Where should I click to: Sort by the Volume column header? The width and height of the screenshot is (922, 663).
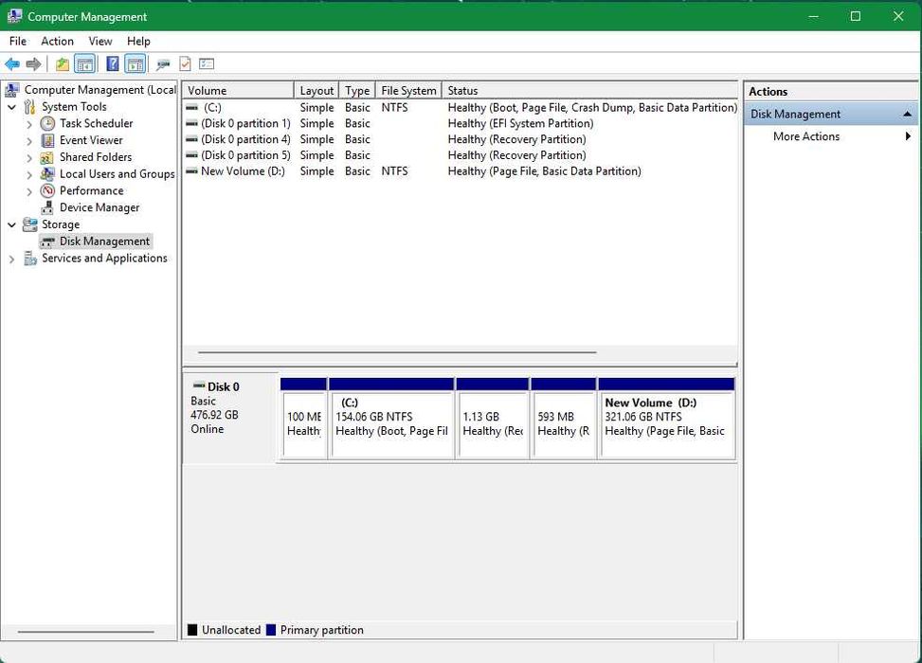[238, 91]
